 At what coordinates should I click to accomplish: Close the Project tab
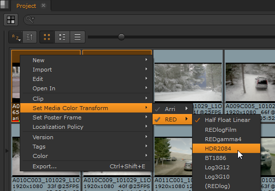coord(43,5)
